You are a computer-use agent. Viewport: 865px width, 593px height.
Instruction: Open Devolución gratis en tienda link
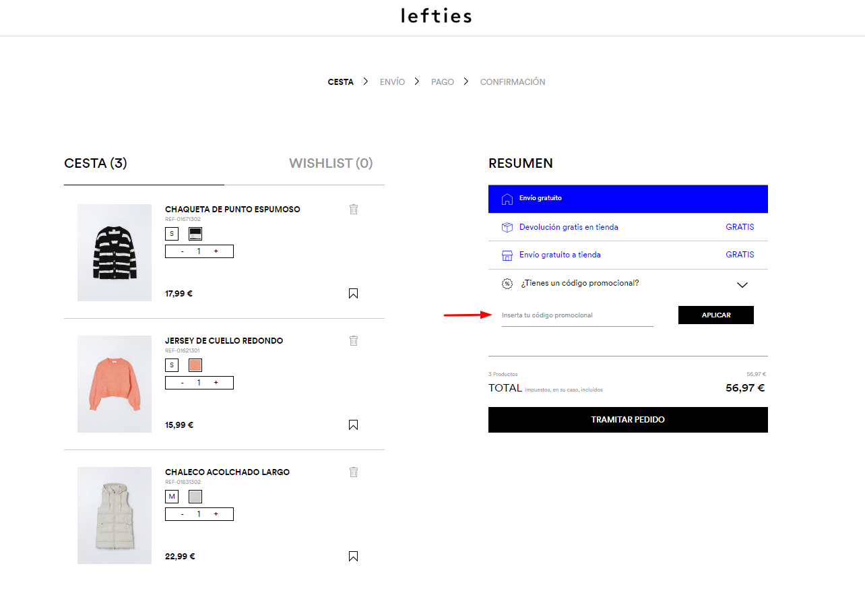coord(569,227)
